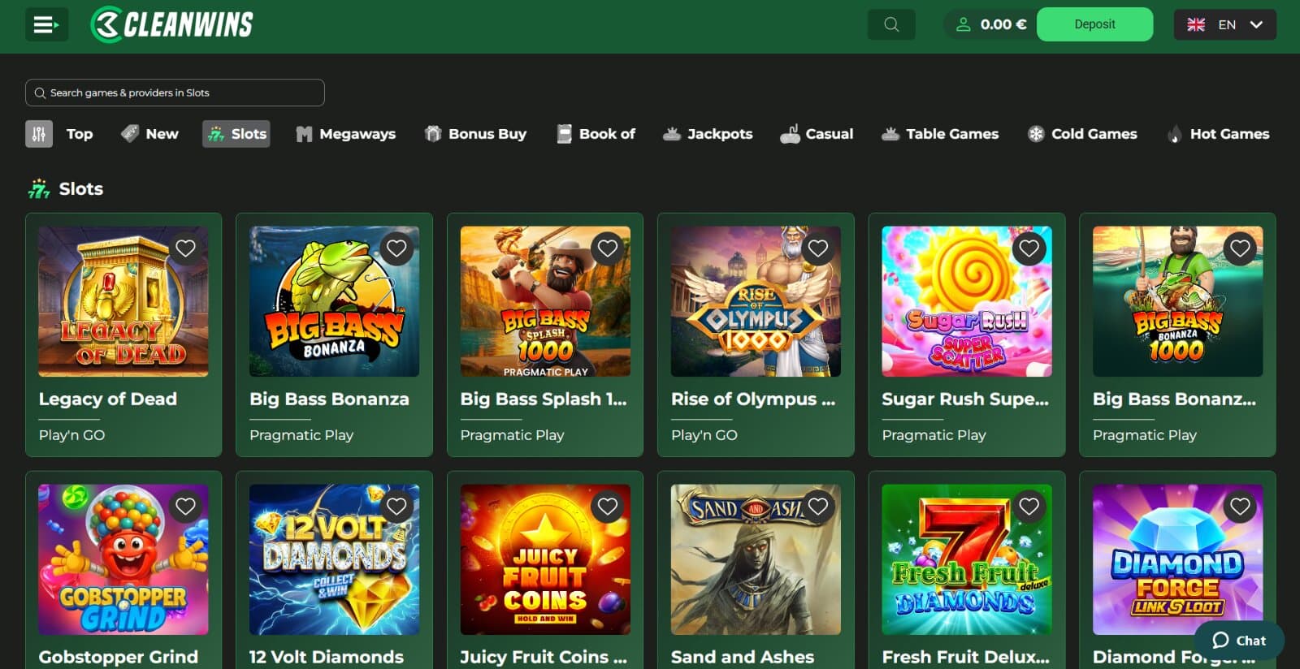This screenshot has height=669, width=1300.
Task: Open the Table Games category
Action: 940,134
